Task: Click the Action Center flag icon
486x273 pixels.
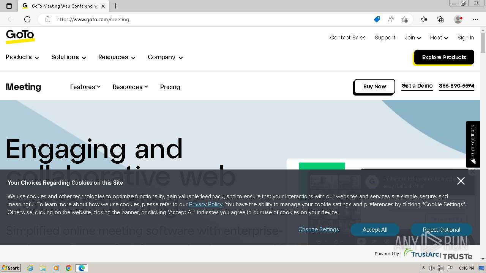Action: (x=450, y=268)
